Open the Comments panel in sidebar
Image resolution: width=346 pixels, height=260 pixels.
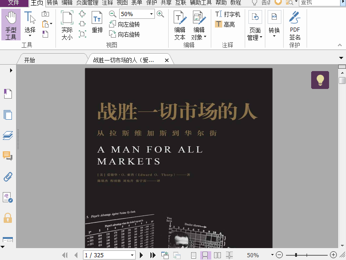8,156
